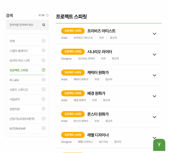Click arrow icon next to 사운드 스튜디오
The image size is (169, 153).
pyautogui.click(x=43, y=89)
